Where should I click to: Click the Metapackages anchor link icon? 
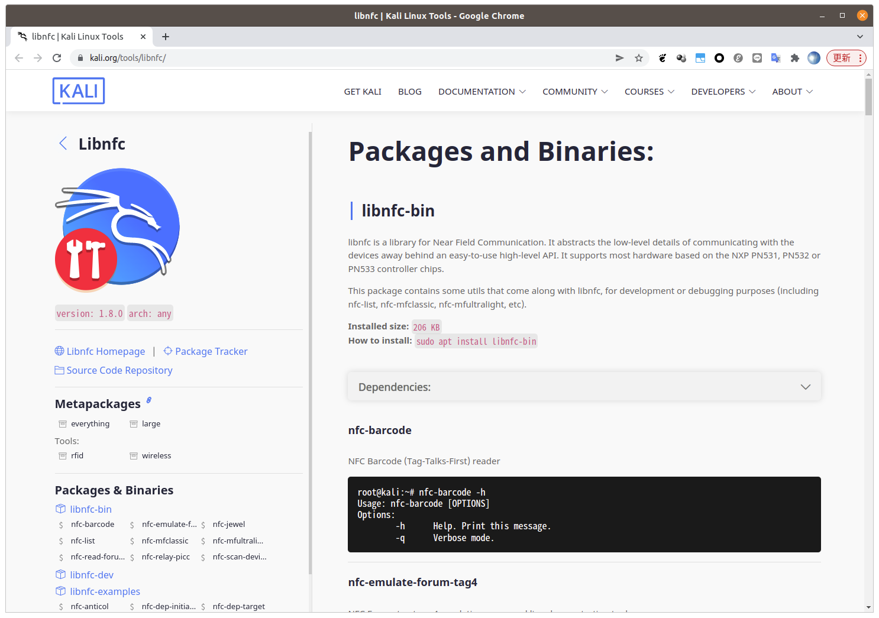click(149, 400)
